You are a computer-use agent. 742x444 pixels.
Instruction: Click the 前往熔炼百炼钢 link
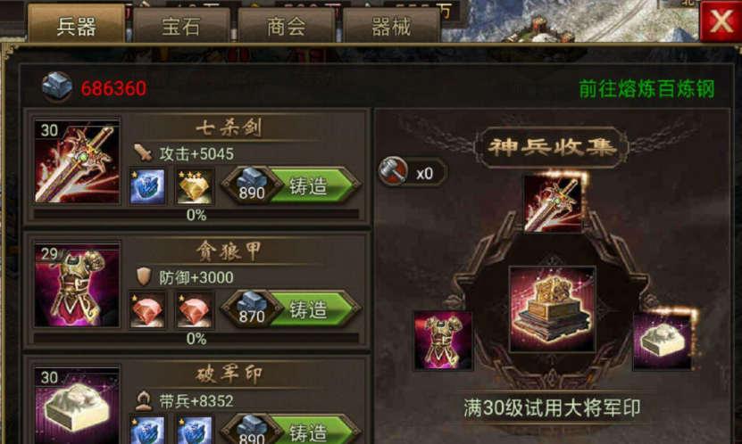[646, 89]
